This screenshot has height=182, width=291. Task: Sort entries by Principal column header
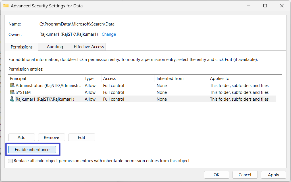(x=45, y=79)
